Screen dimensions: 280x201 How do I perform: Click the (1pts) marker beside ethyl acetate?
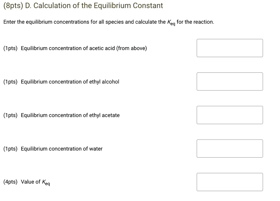[x=10, y=115]
